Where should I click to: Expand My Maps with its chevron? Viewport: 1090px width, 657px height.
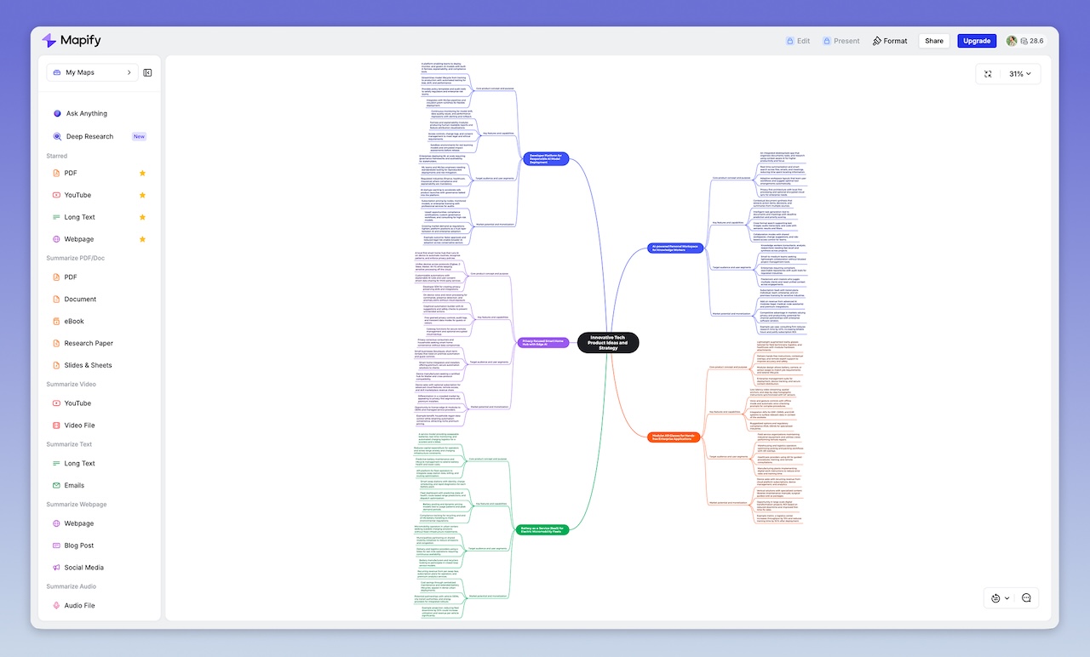click(129, 72)
